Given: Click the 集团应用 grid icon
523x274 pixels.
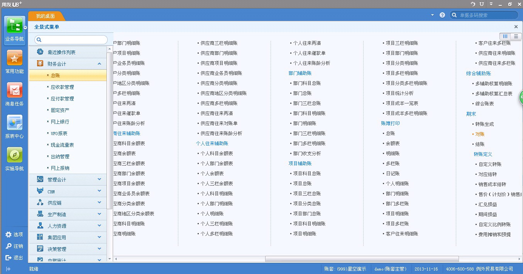Looking at the screenshot, I should [x=40, y=237].
